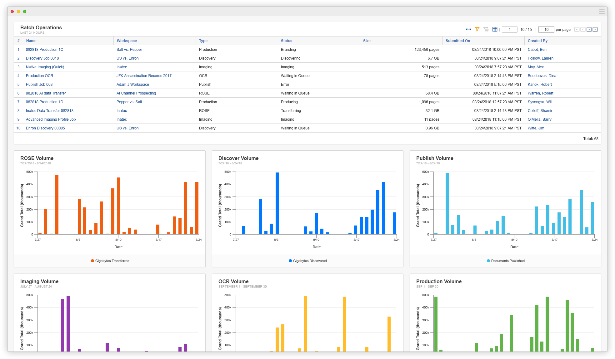Open Inatec Data Transfer 082818 job

(50, 111)
